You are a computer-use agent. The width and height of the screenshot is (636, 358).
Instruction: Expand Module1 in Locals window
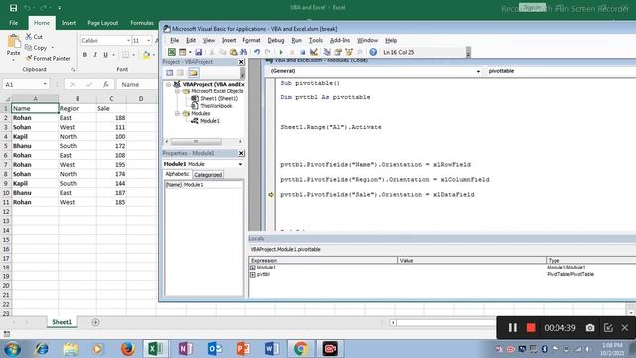click(x=253, y=268)
